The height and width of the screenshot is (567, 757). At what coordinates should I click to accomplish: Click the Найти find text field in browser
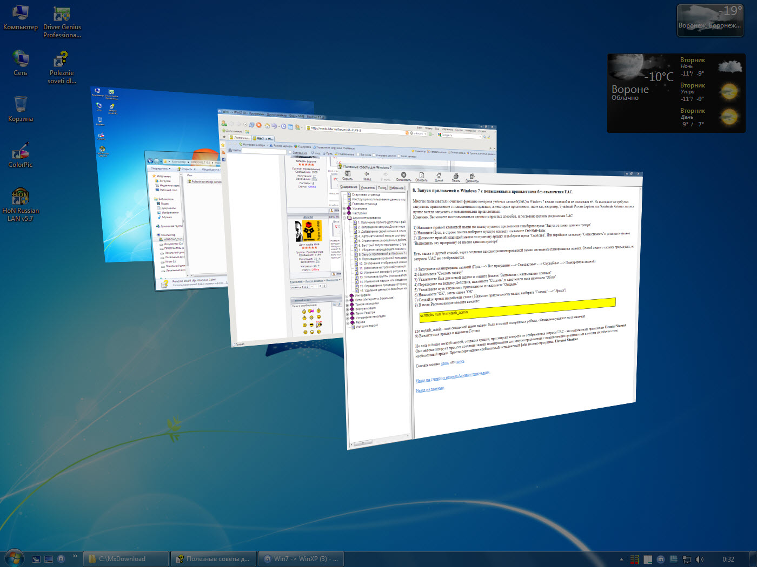(x=264, y=151)
